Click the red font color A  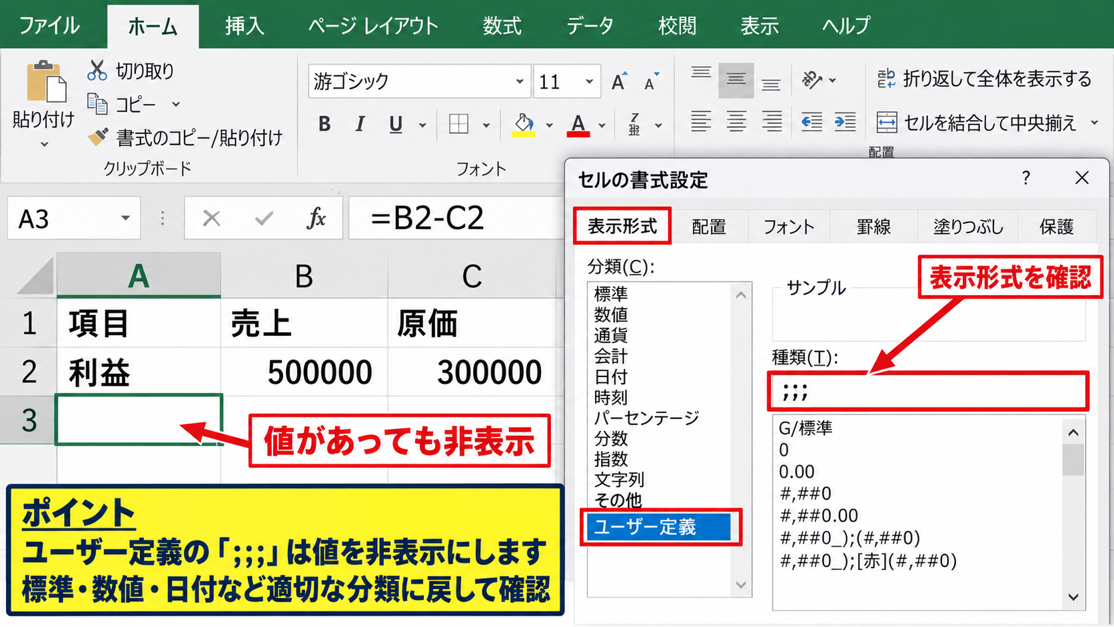[x=578, y=124]
